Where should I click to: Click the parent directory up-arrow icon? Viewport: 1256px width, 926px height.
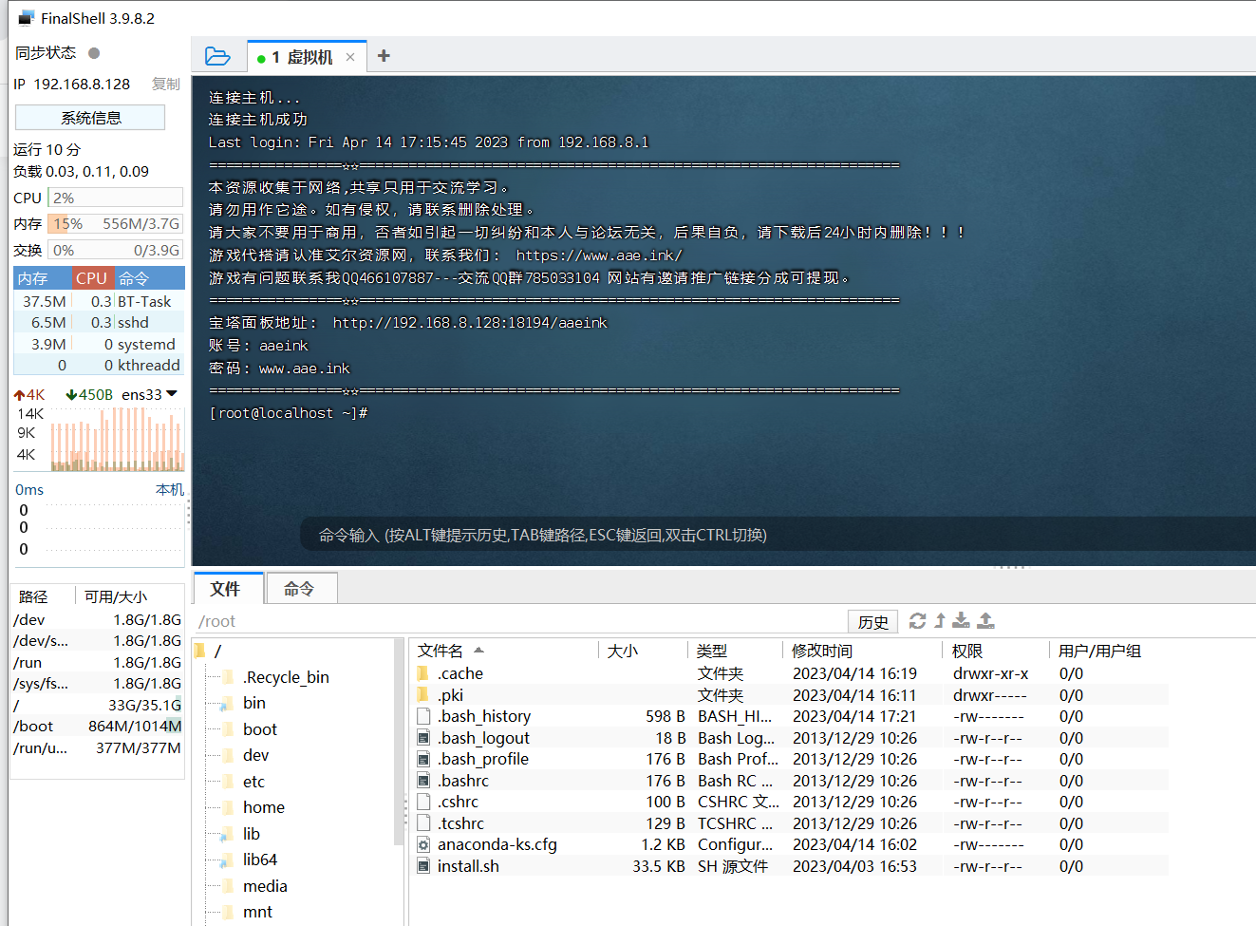click(939, 621)
